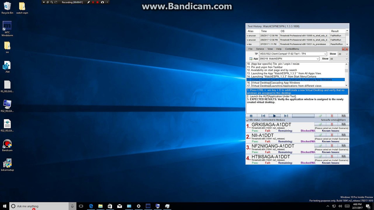The image size is (374, 210).
Task: Pass machine NII-A1DDT with the check button
Action: point(320,135)
